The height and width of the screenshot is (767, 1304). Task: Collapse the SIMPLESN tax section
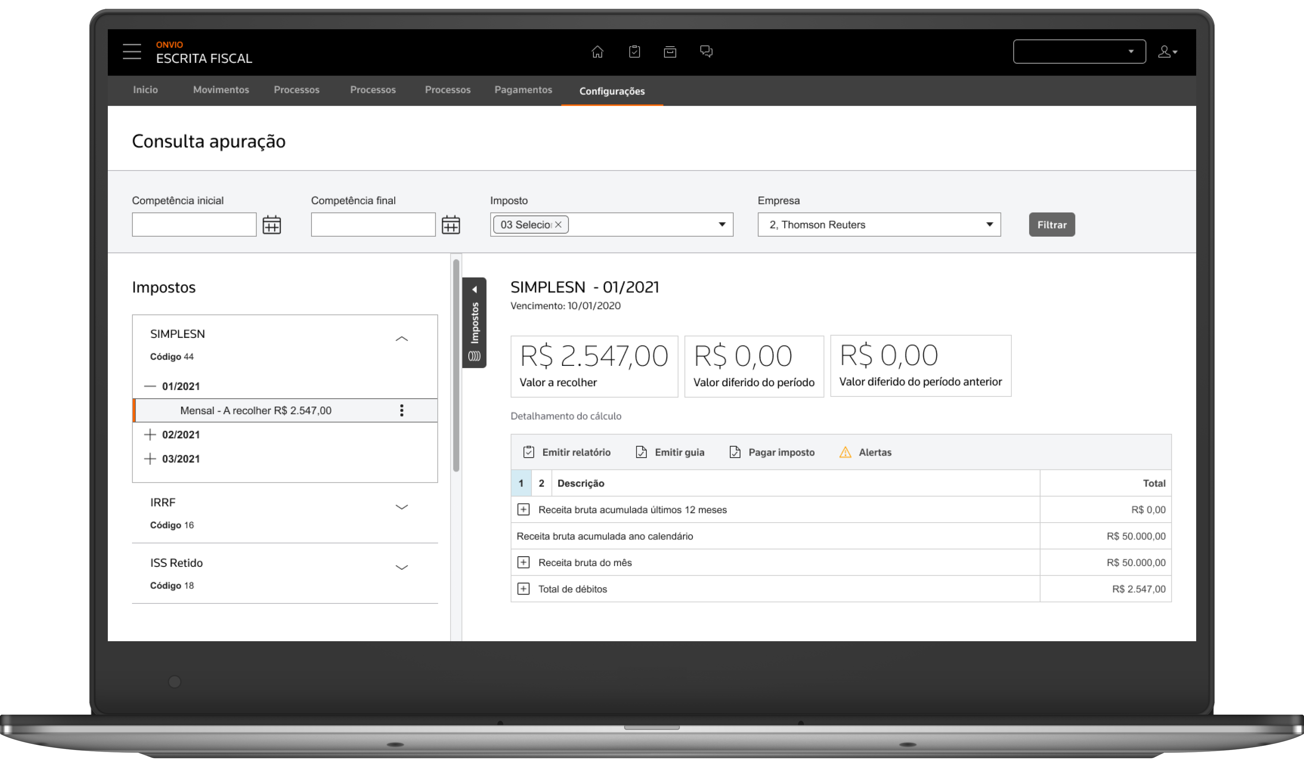[x=402, y=339]
